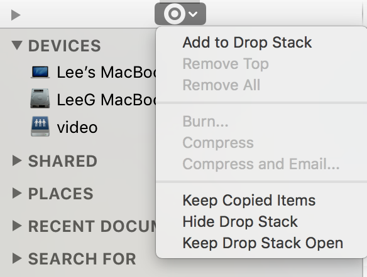Select the LeeG MacBook hard drive icon
Image resolution: width=367 pixels, height=277 pixels.
point(40,98)
